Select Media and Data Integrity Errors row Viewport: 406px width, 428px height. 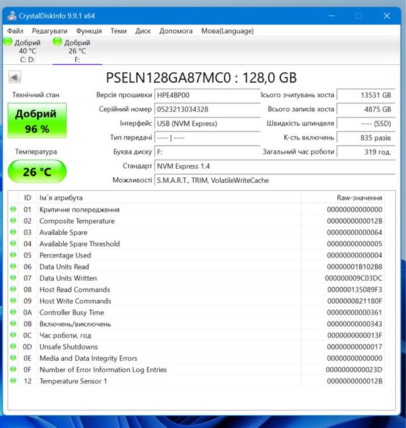click(196, 358)
